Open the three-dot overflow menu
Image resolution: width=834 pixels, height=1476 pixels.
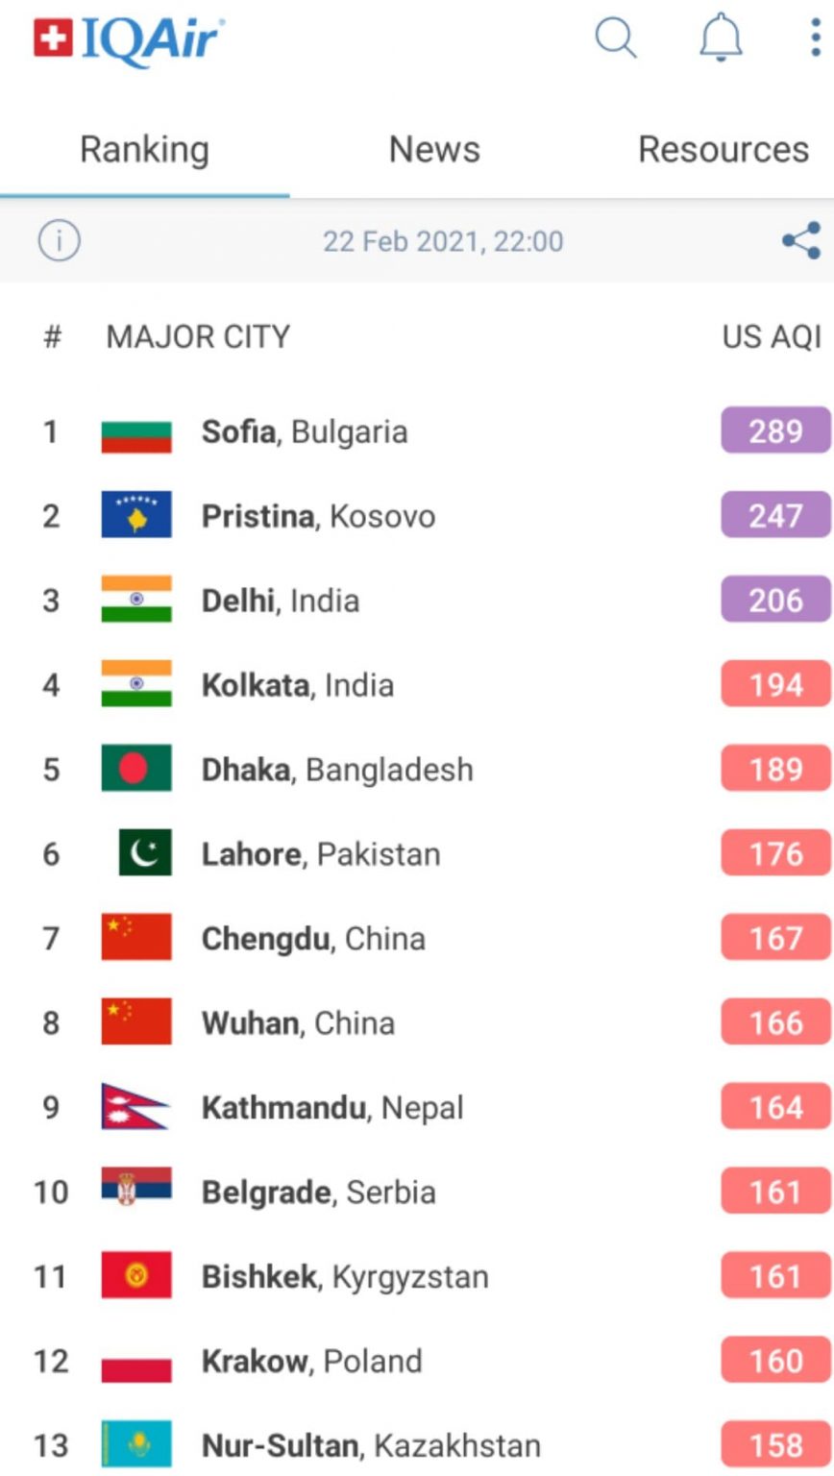[x=815, y=38]
